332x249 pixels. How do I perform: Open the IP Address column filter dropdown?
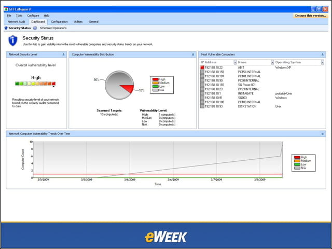[x=235, y=62]
